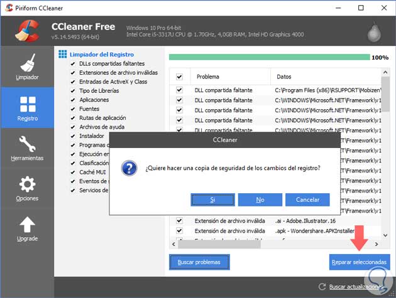The image size is (396, 298).
Task: Sort by the Problema column header
Action: pos(230,77)
